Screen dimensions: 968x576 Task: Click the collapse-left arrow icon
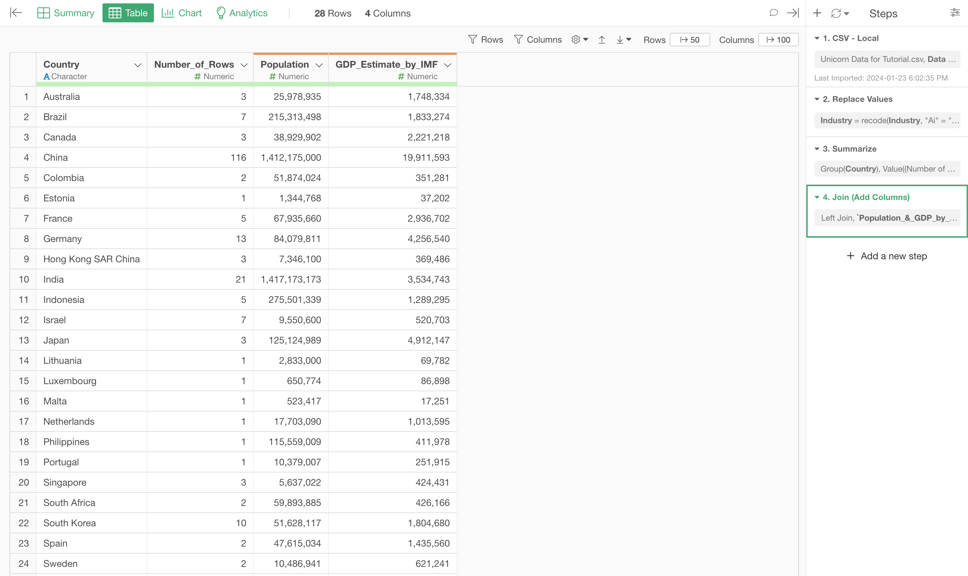(x=16, y=13)
